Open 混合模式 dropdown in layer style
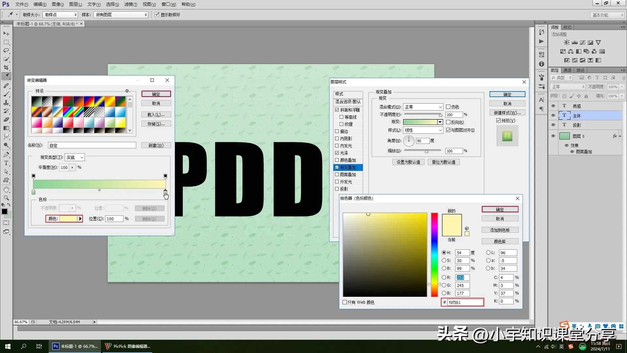Image resolution: width=627 pixels, height=353 pixels. 423,107
